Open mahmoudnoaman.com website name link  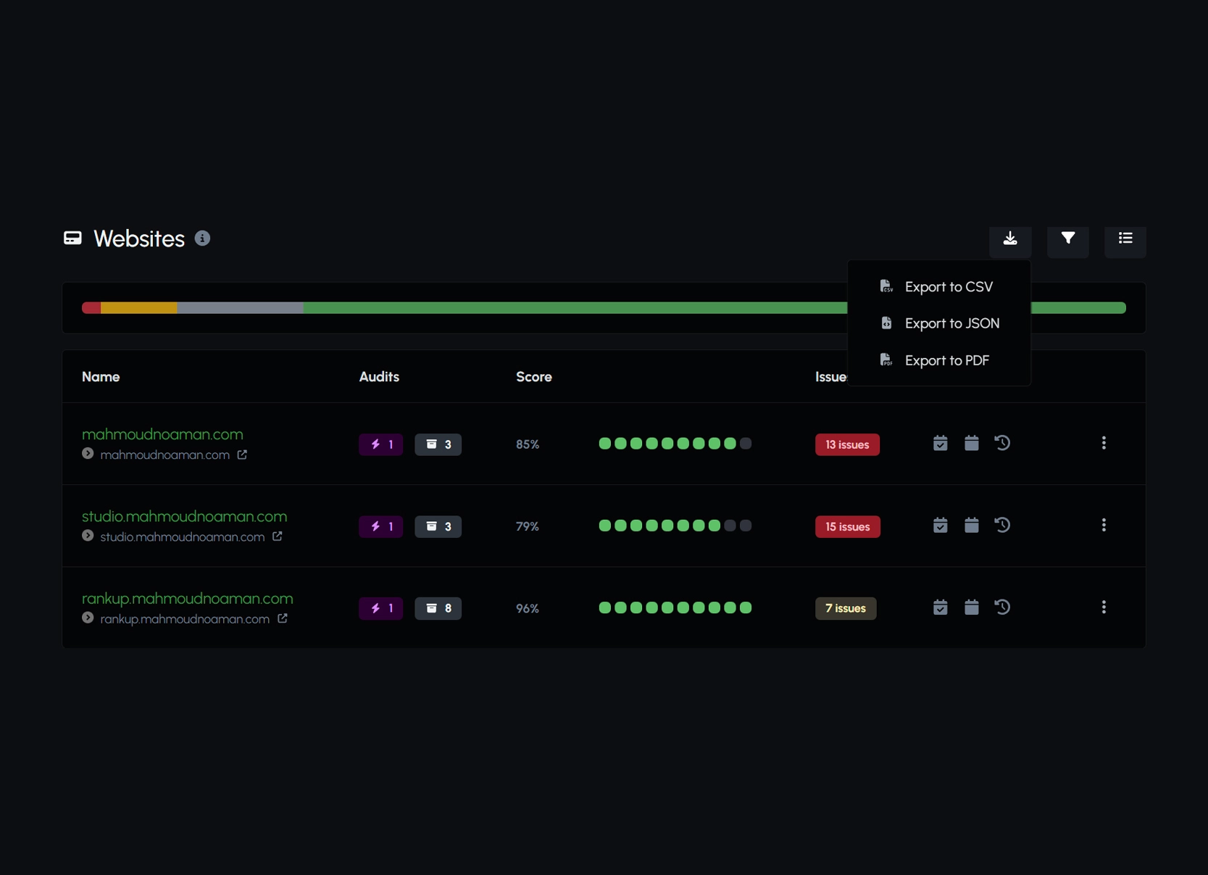click(162, 434)
